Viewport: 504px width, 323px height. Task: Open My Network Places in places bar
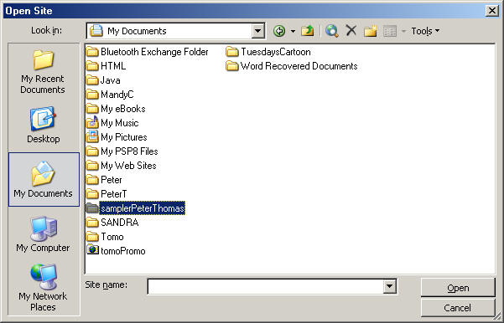coord(43,288)
